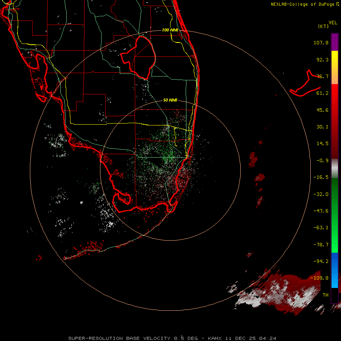Click the -0.9 velocity scale value
The height and width of the screenshot is (341, 341).
[322, 161]
